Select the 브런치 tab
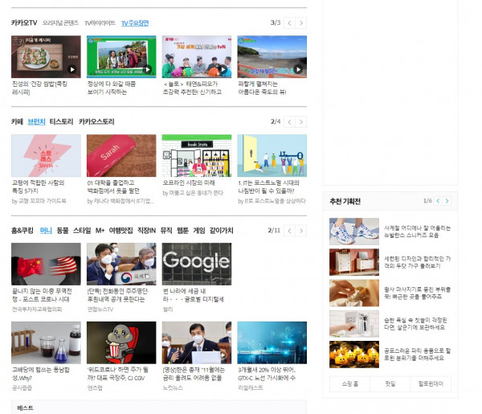The width and height of the screenshot is (482, 414). [x=36, y=121]
